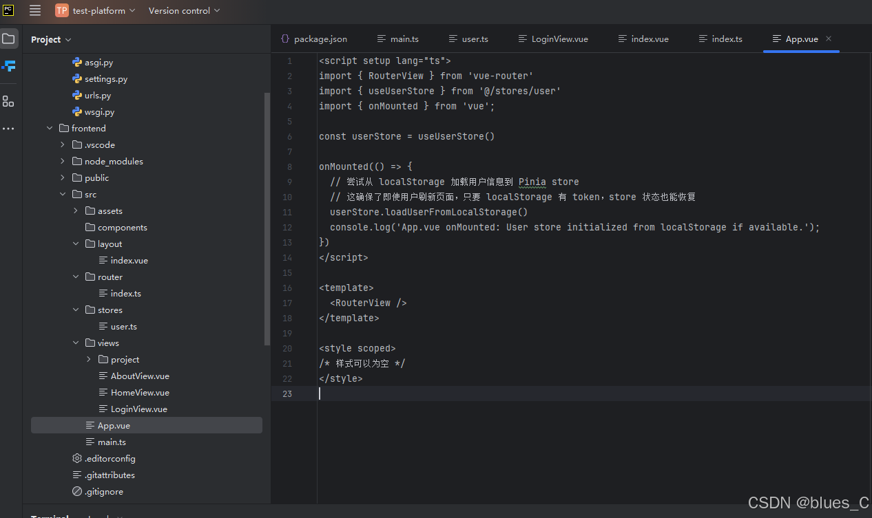The image size is (872, 518).
Task: Collapse the frontend folder
Action: click(x=50, y=129)
